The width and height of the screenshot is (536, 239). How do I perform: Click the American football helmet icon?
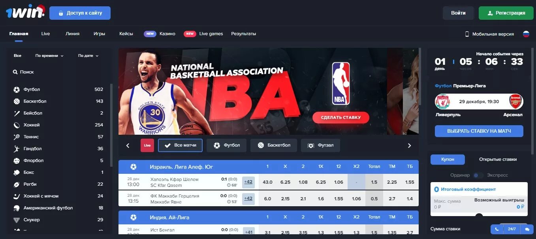click(x=17, y=208)
